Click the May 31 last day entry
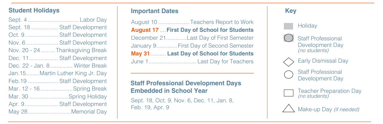Viewport: 383px width, 124px height. point(192,53)
